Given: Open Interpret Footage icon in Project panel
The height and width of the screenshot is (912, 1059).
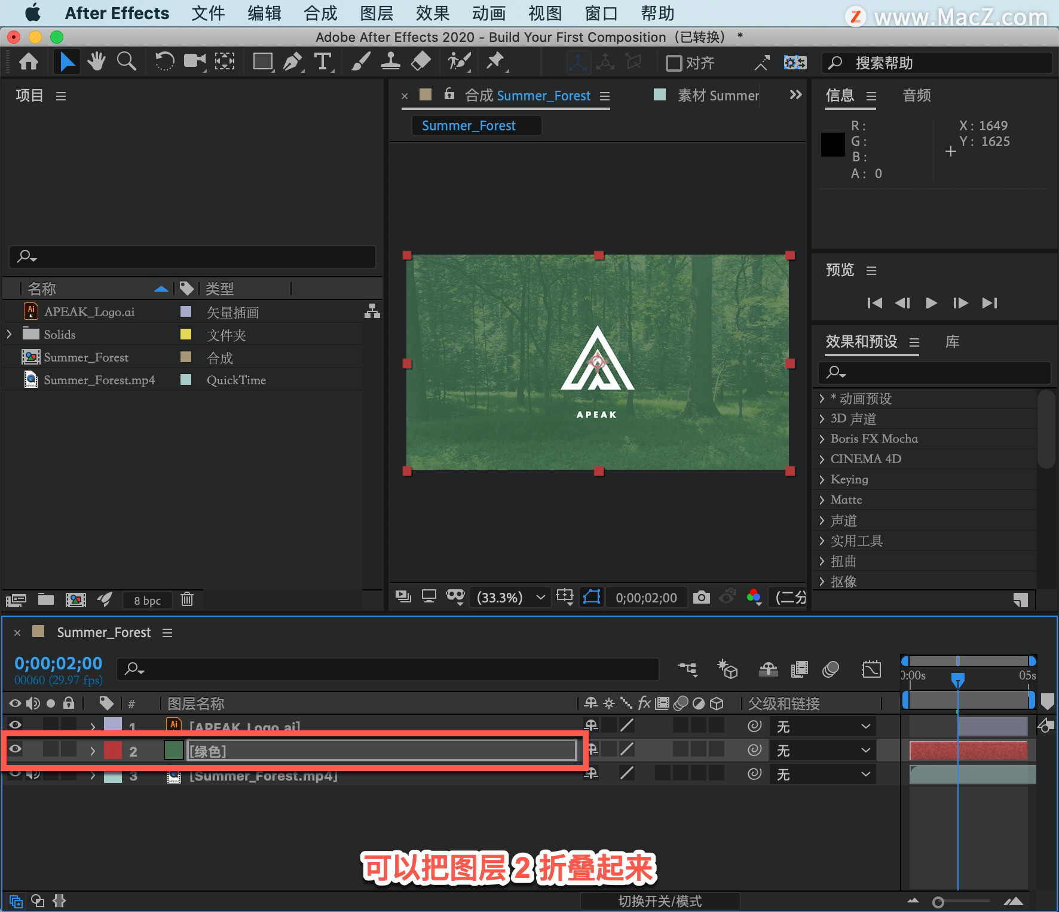Looking at the screenshot, I should (16, 599).
